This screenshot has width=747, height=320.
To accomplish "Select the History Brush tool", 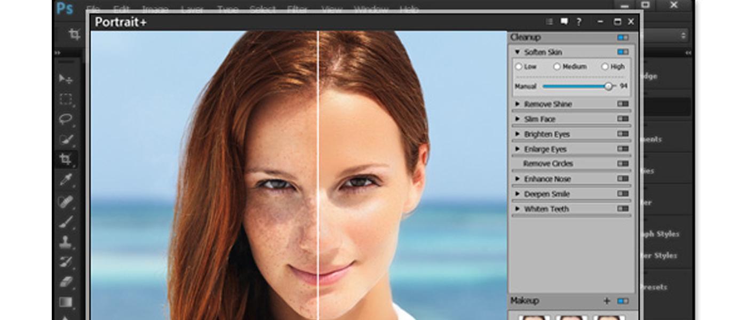I will pyautogui.click(x=66, y=262).
